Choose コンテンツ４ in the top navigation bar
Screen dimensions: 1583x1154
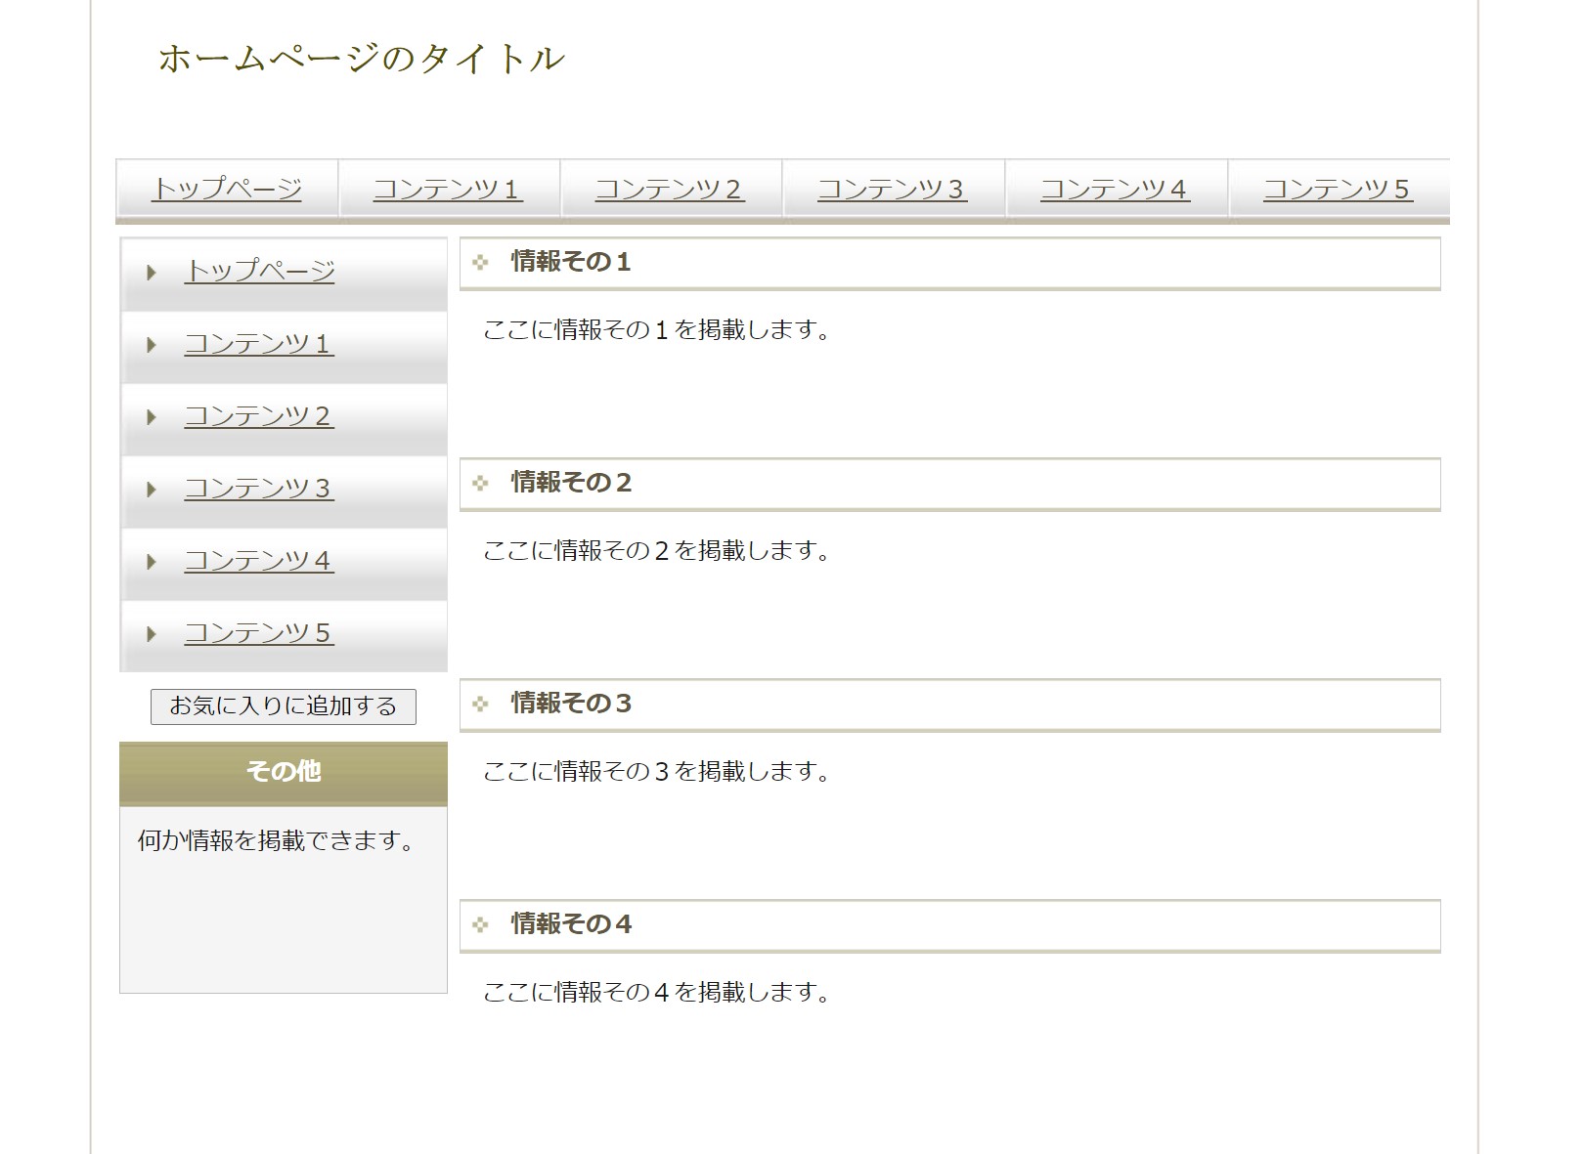point(1116,189)
